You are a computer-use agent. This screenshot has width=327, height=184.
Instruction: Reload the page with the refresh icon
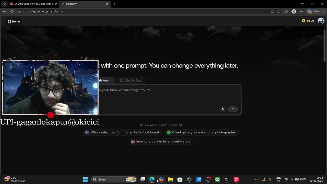click(12, 11)
